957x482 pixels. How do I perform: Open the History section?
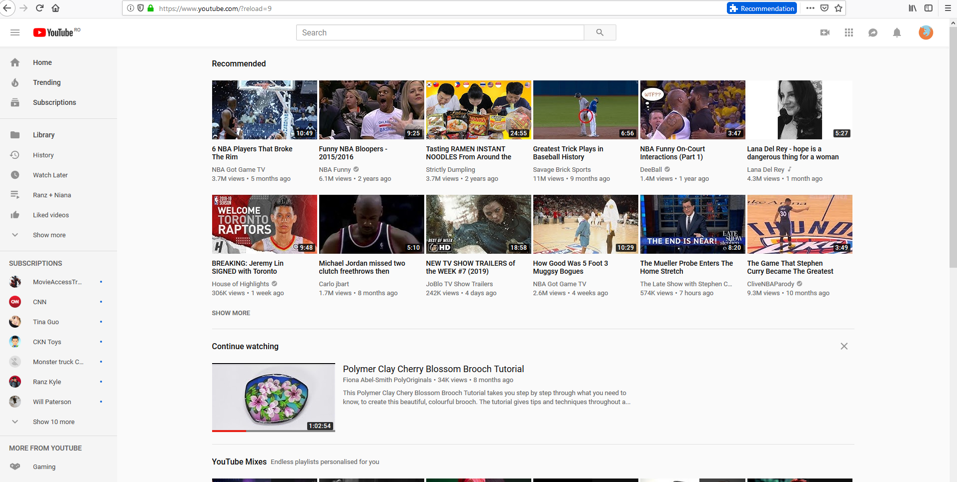44,155
